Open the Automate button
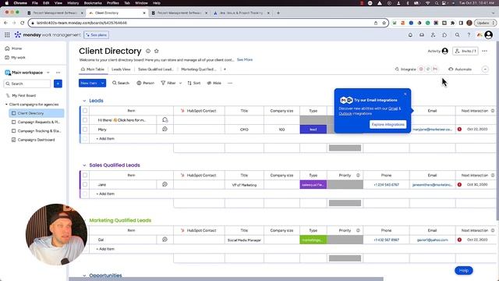This screenshot has width=499, height=281. pos(460,69)
